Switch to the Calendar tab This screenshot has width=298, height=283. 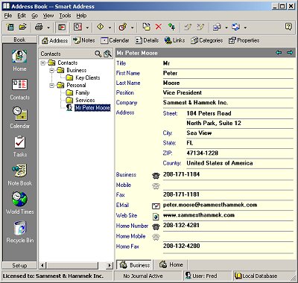click(x=115, y=40)
